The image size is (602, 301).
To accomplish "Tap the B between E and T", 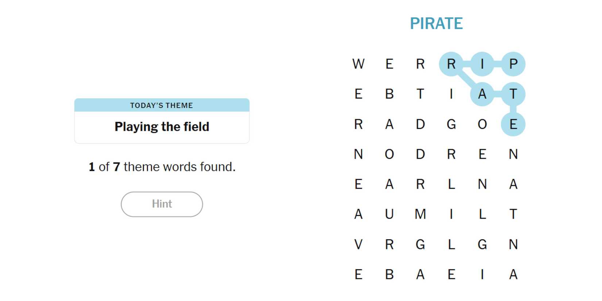I will pyautogui.click(x=389, y=94).
